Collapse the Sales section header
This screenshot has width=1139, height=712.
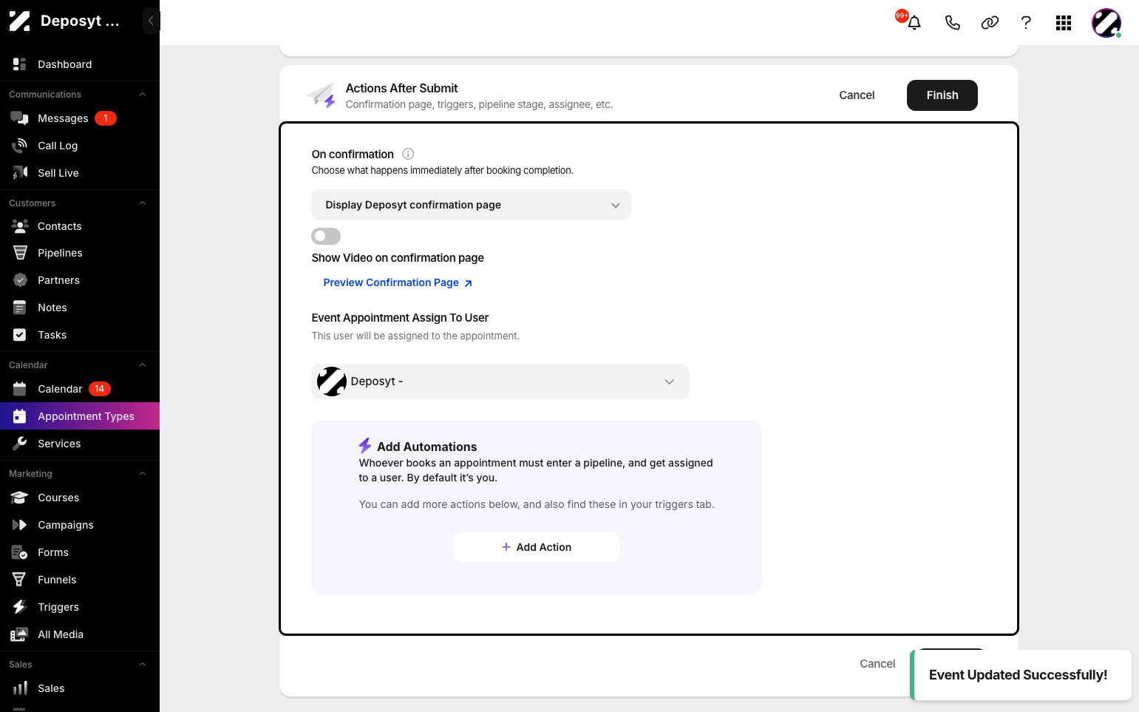point(143,665)
